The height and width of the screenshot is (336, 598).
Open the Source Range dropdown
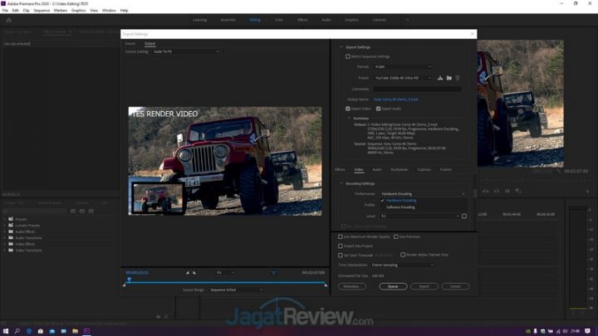[235, 290]
